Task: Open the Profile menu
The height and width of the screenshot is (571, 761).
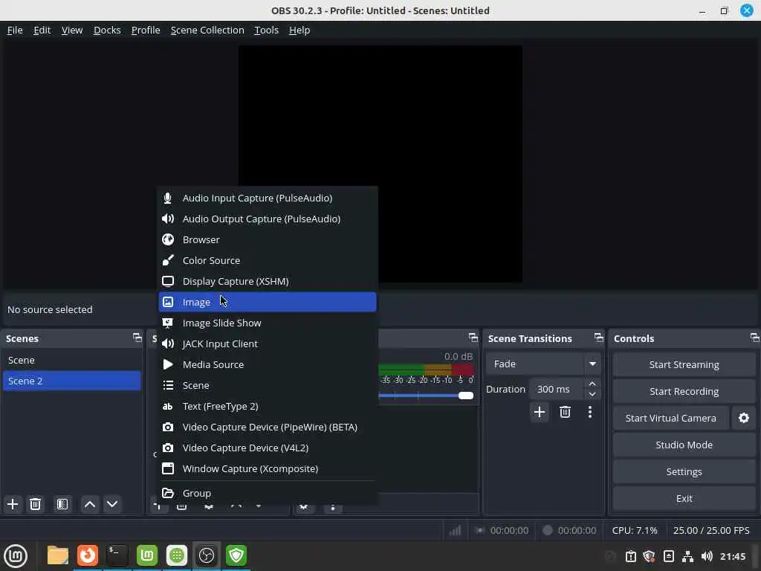Action: (x=146, y=30)
